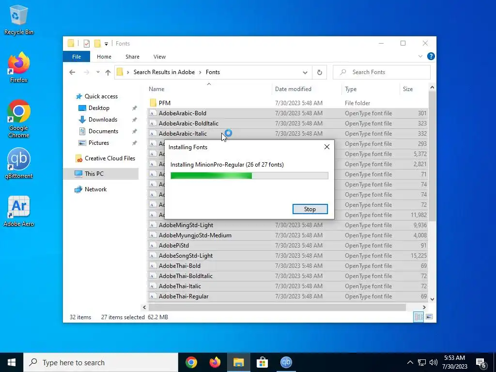This screenshot has height=372, width=496.
Task: Open the notification center icon
Action: coord(481,362)
